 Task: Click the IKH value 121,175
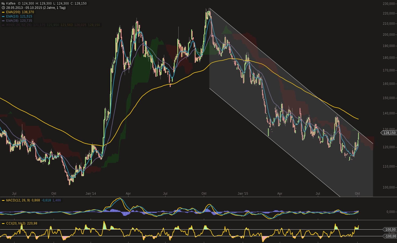point(39,25)
